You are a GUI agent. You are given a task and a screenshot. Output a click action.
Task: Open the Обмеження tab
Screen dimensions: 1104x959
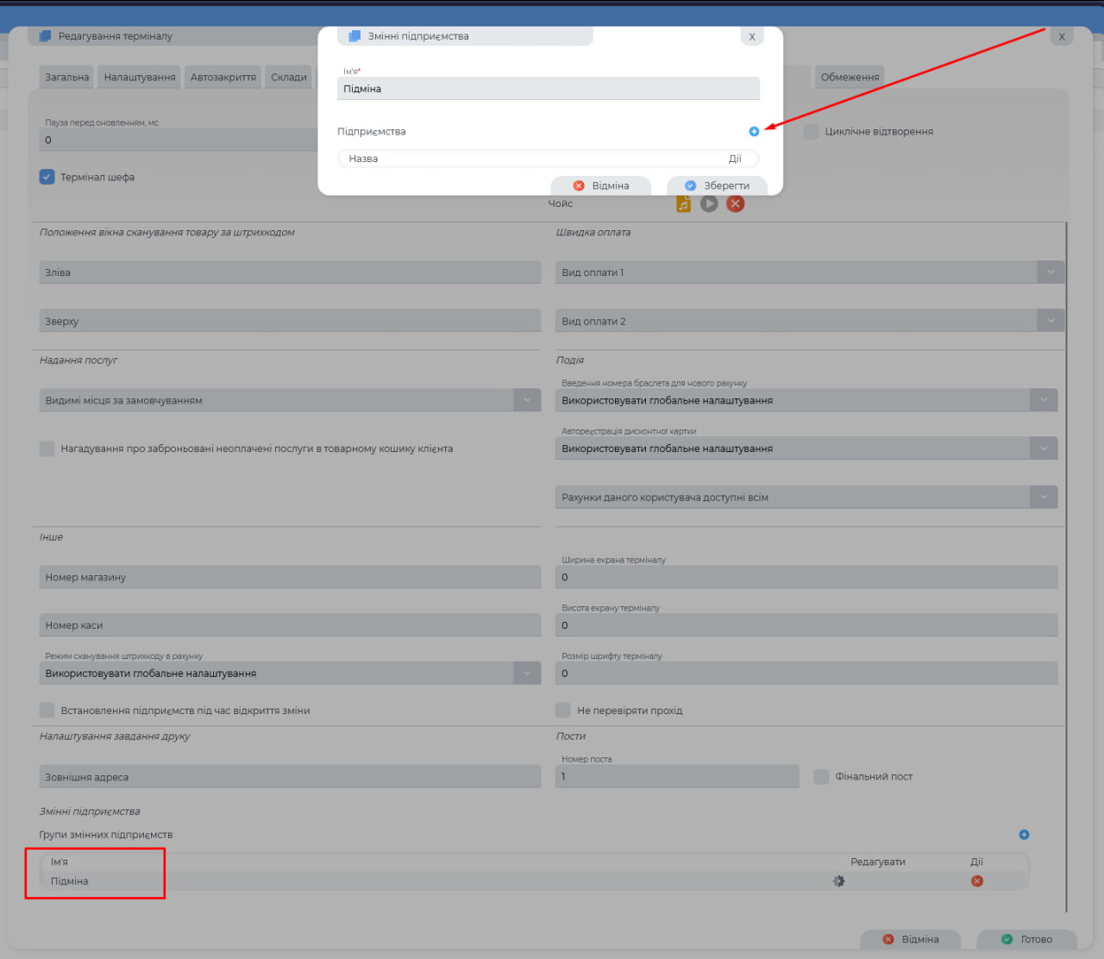click(x=850, y=78)
